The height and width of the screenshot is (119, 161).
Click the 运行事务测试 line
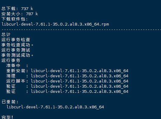click(16, 50)
